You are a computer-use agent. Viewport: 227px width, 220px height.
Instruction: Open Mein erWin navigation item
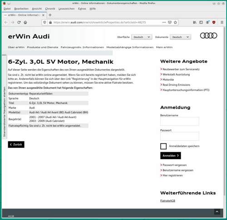tap(164, 47)
